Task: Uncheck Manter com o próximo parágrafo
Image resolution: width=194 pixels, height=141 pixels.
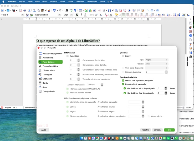Action: point(123,80)
